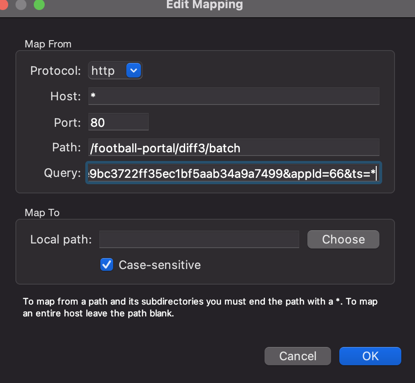Toggle the Case-sensitive checkbox
Viewport: 415px width, 383px height.
pyautogui.click(x=107, y=265)
